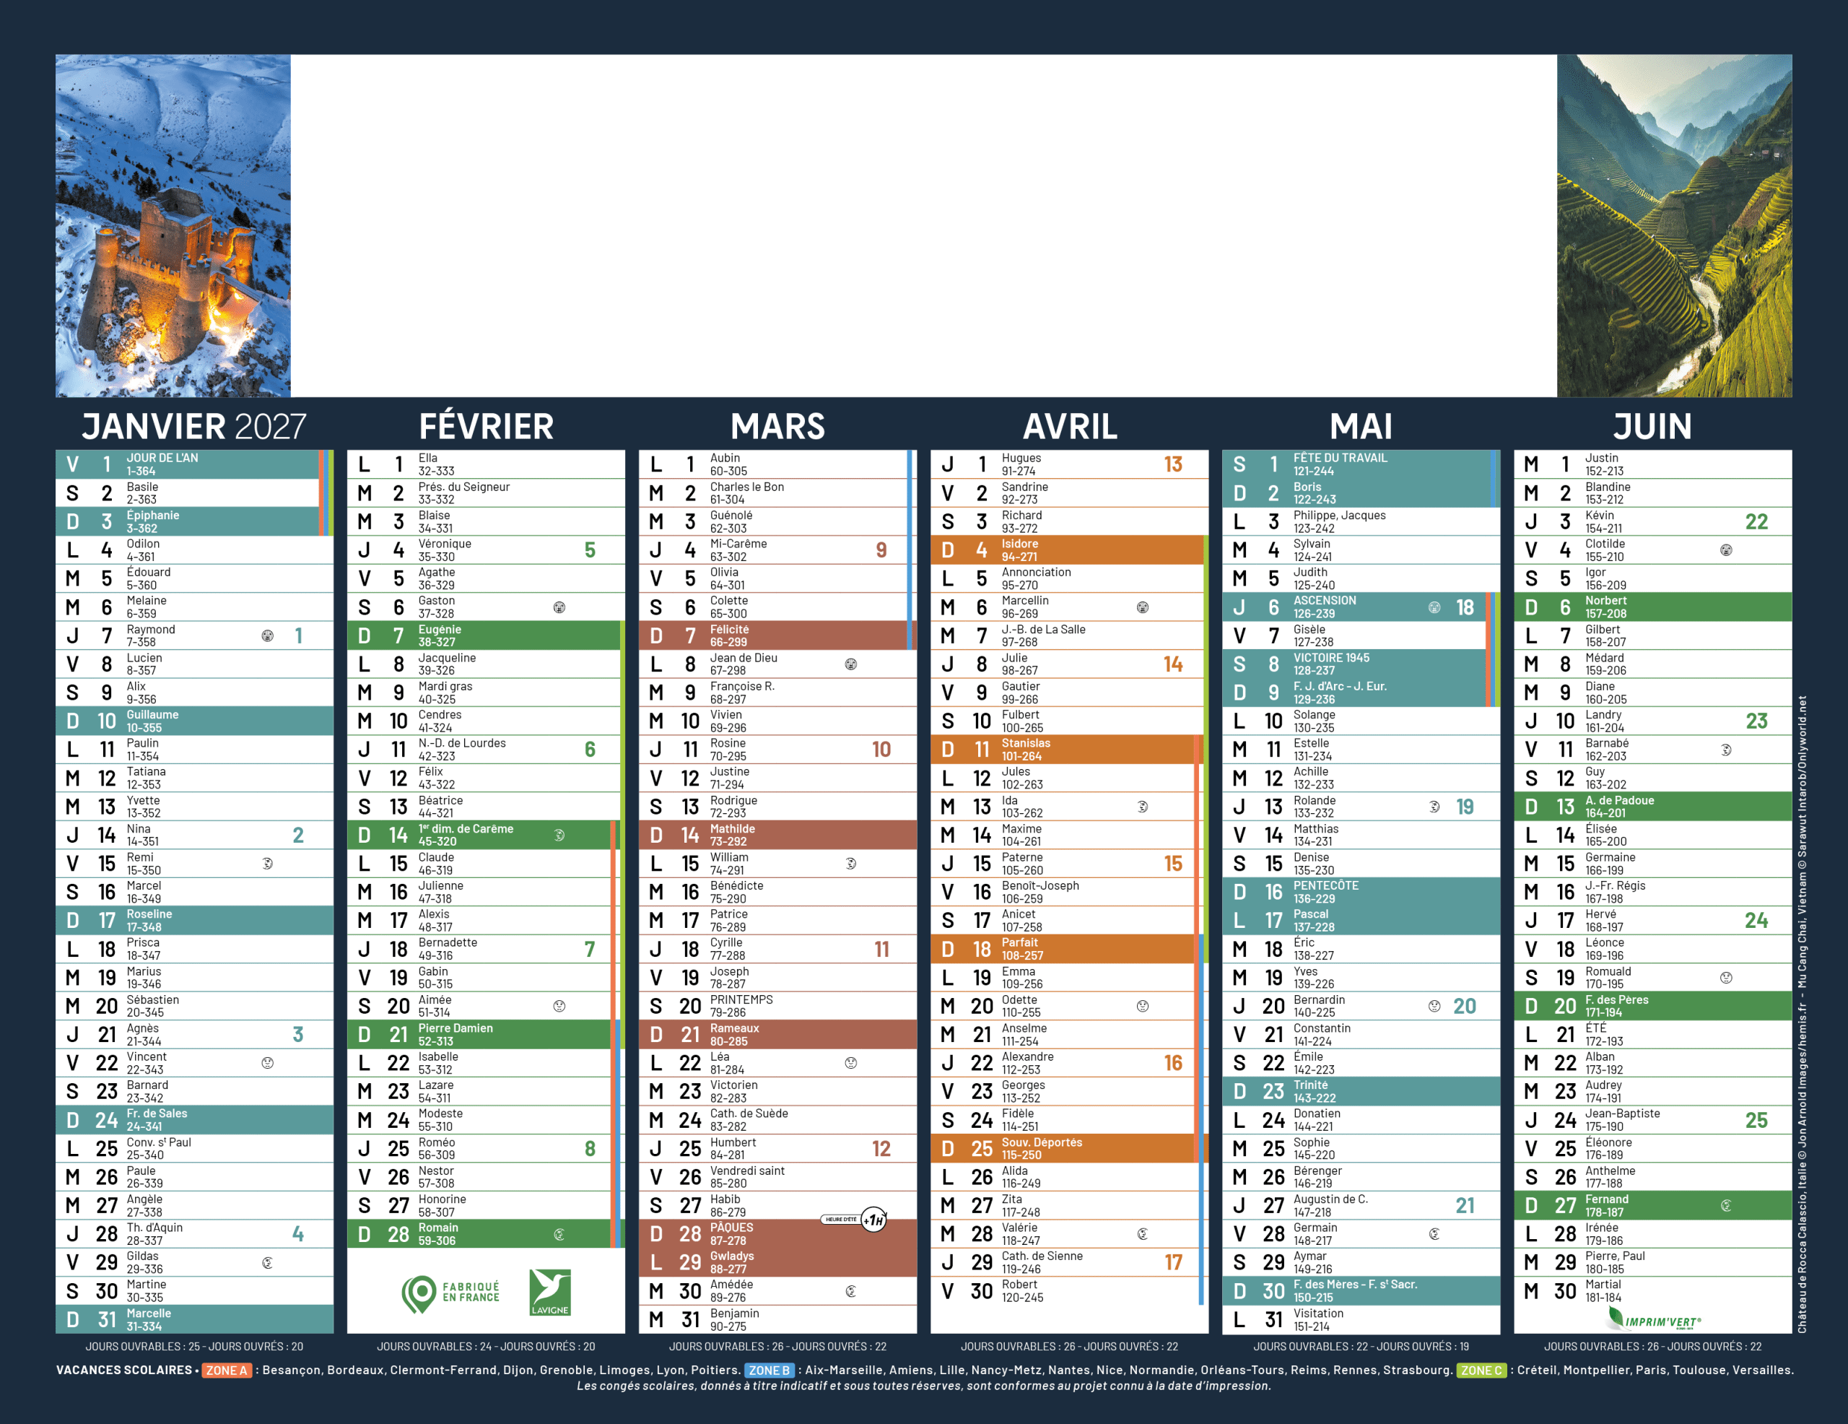This screenshot has width=1848, height=1424.
Task: Click moon icon on Ascension day row
Action: coord(1434,607)
